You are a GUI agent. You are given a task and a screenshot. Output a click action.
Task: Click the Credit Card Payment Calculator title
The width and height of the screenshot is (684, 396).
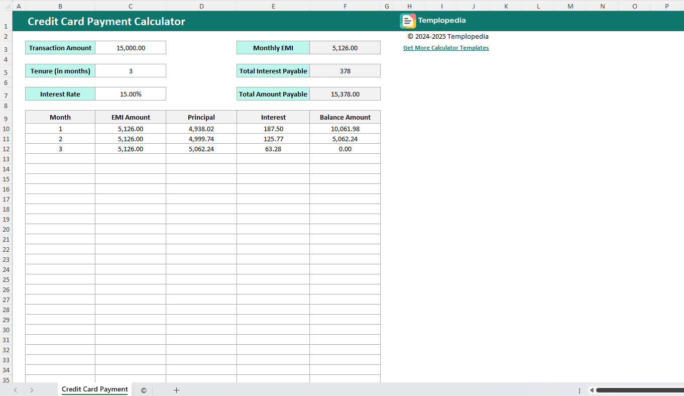point(106,22)
